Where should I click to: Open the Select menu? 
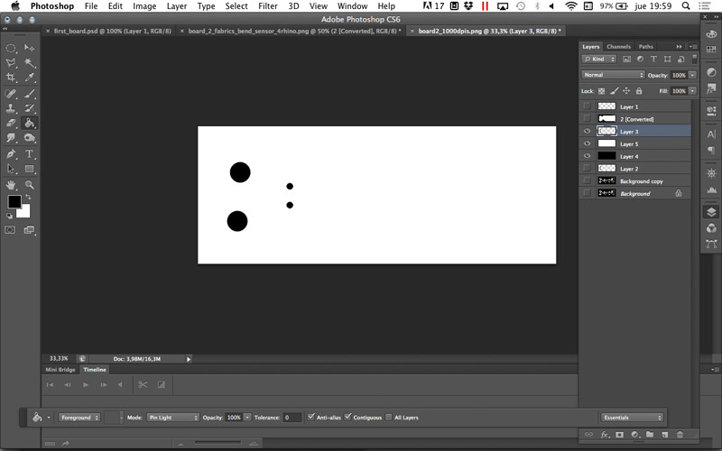pyautogui.click(x=236, y=6)
